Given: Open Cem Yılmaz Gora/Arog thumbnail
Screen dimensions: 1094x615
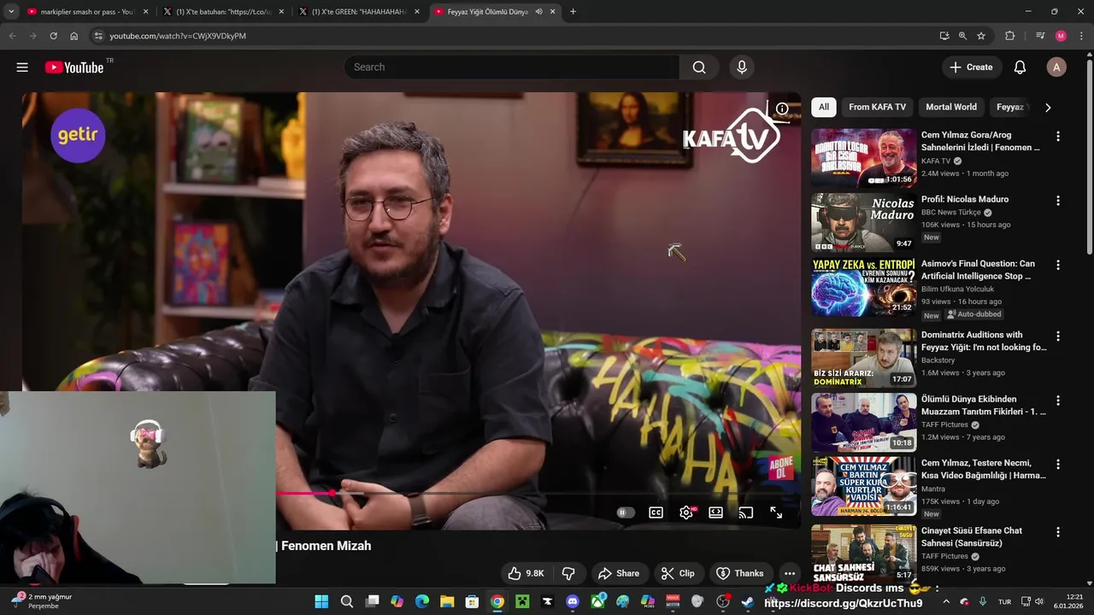Looking at the screenshot, I should pos(863,158).
